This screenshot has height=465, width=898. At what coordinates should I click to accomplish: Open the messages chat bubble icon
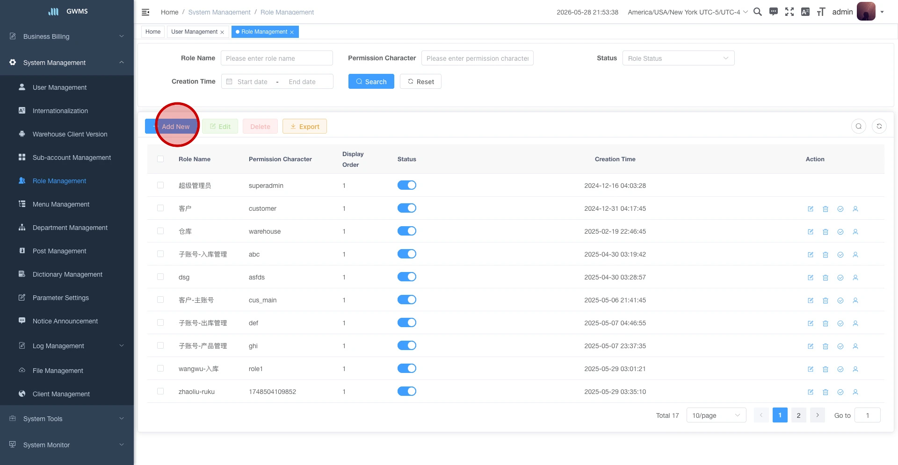[x=774, y=12]
